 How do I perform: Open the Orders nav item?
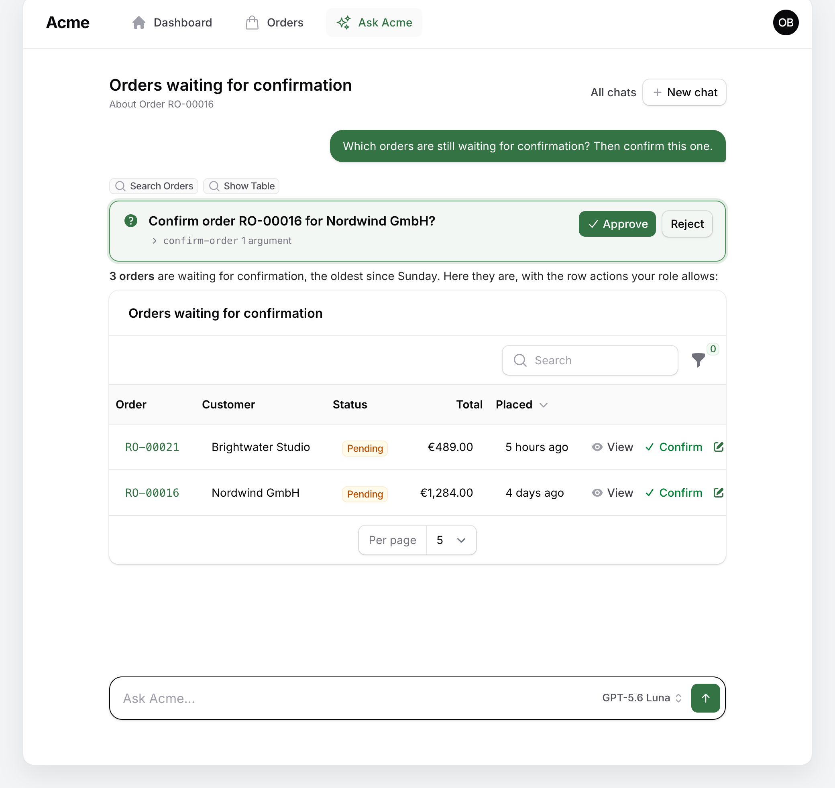coord(275,22)
